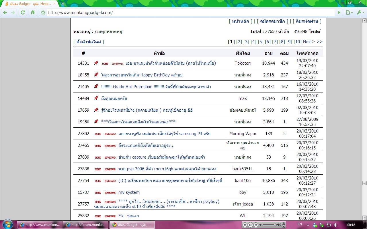Mute the taskbar media player speaker icon
This screenshot has height=229, width=367.
point(260,225)
